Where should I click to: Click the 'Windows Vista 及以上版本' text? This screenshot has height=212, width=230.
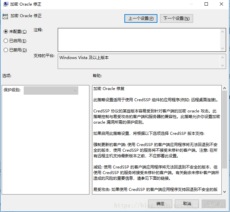pyautogui.click(x=84, y=58)
